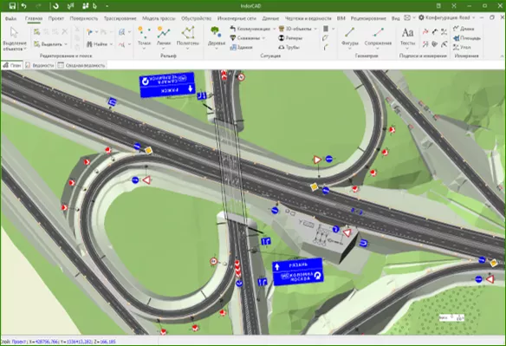
Task: Collapse the ribbon with the corner chevron
Action: click(502, 55)
